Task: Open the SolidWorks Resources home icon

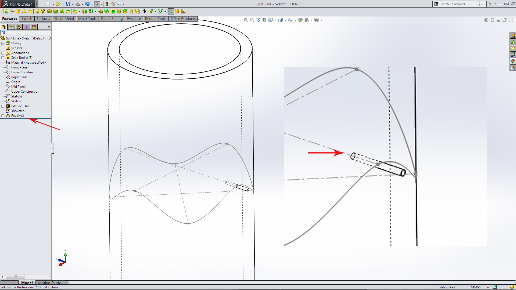Action: [513, 36]
